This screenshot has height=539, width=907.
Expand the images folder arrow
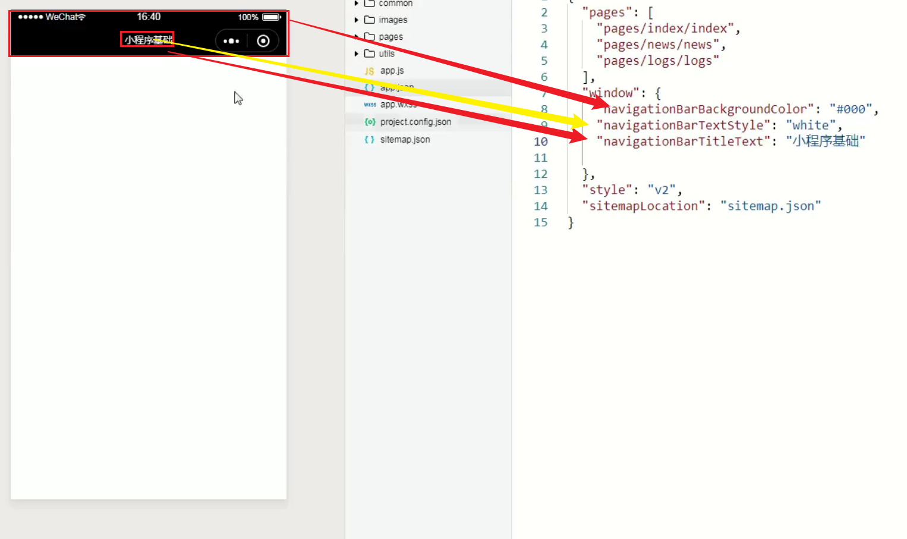(x=357, y=20)
